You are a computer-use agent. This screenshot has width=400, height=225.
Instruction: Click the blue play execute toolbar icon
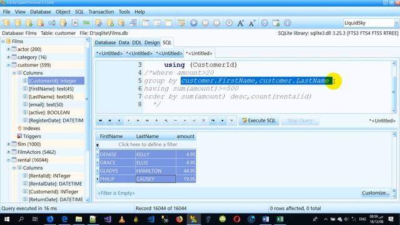click(x=194, y=23)
